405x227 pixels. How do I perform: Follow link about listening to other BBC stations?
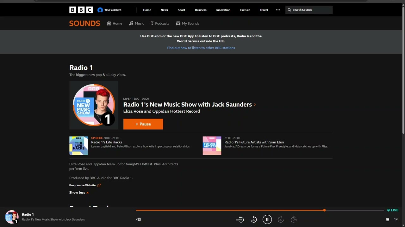[201, 48]
